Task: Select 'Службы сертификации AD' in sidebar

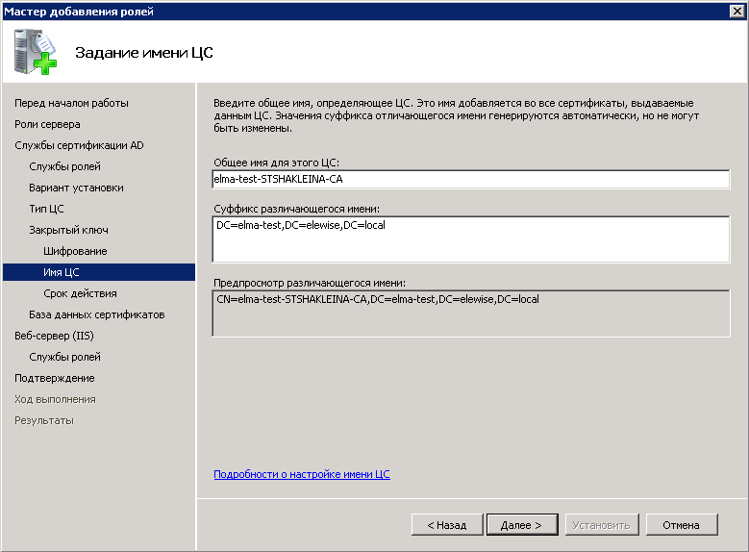Action: coord(79,145)
